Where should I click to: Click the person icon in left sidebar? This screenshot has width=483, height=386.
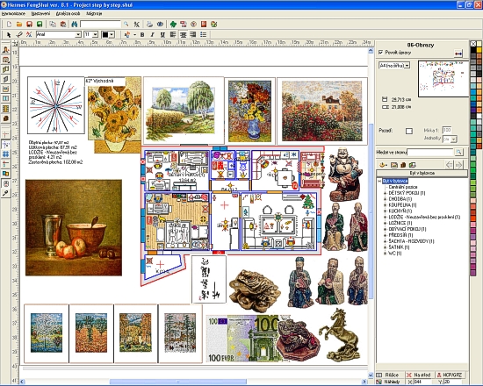(x=5, y=49)
